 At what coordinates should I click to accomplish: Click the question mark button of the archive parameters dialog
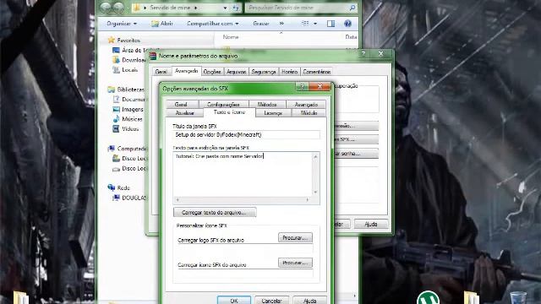tap(363, 54)
